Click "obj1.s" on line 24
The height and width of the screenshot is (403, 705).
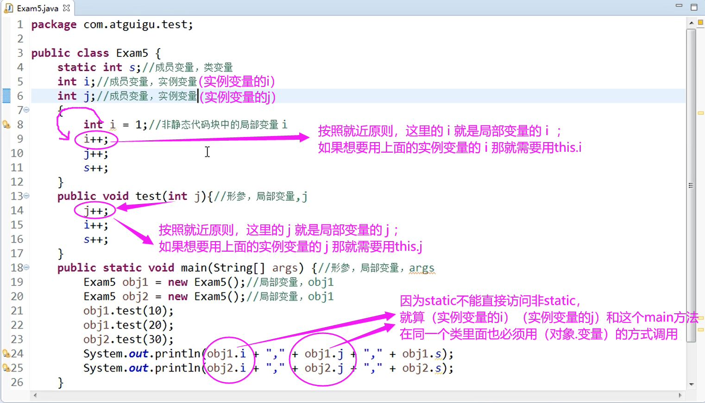click(422, 354)
